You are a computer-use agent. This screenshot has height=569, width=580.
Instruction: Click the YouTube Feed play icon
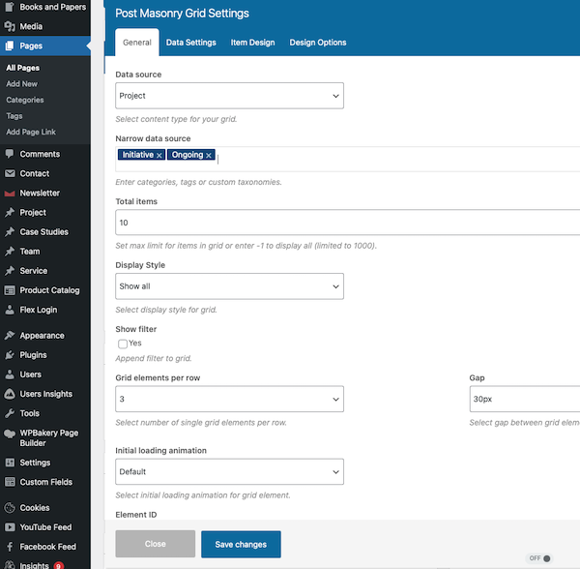[10, 527]
